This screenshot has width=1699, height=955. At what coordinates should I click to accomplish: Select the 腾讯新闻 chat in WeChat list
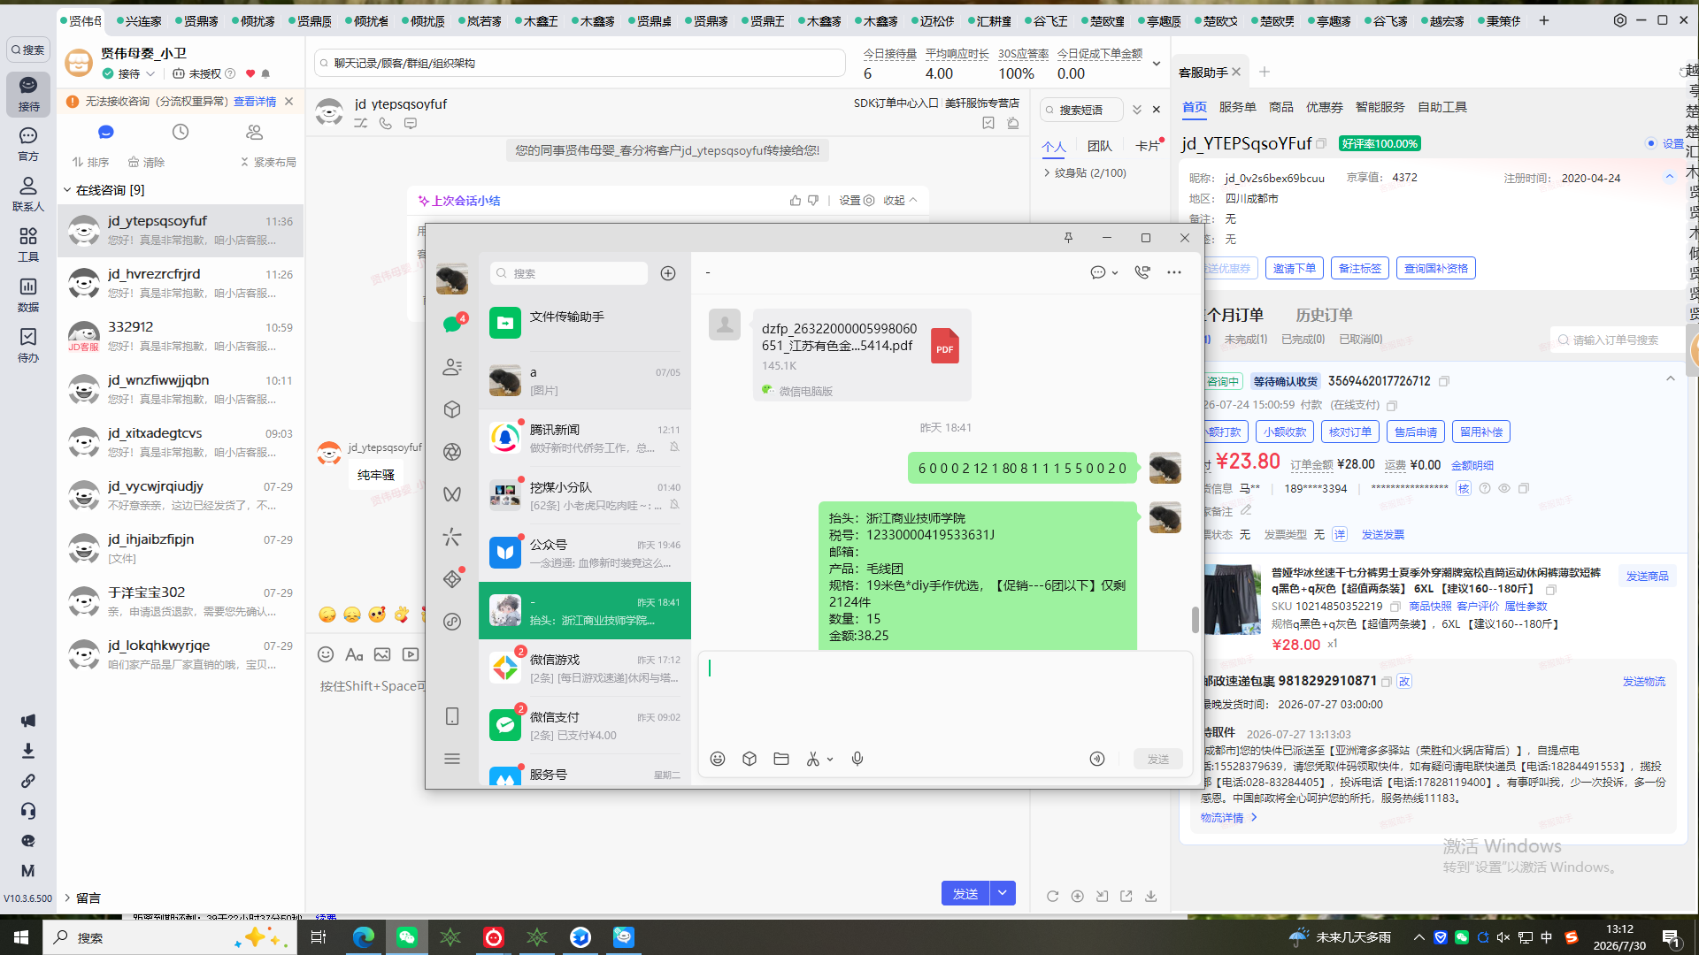(585, 438)
